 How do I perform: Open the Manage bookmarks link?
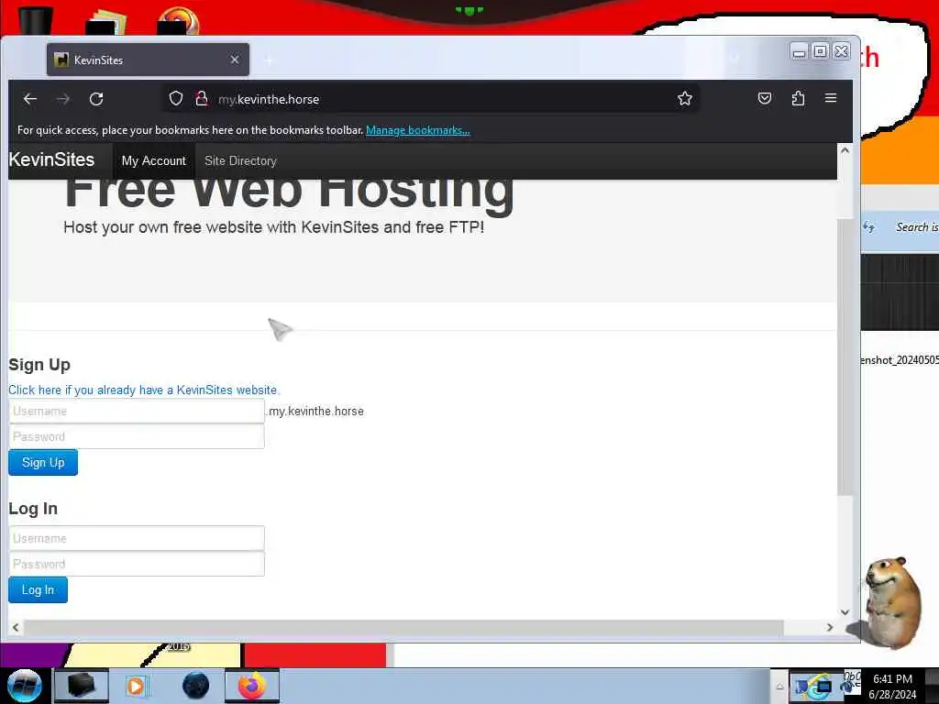click(417, 130)
